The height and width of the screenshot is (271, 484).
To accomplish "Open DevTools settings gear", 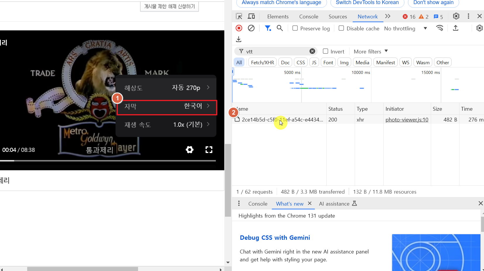I will pyautogui.click(x=456, y=16).
